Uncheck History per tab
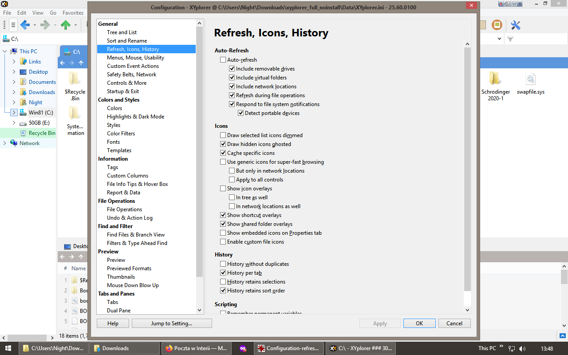Viewport: 568px width, 355px height. (223, 272)
